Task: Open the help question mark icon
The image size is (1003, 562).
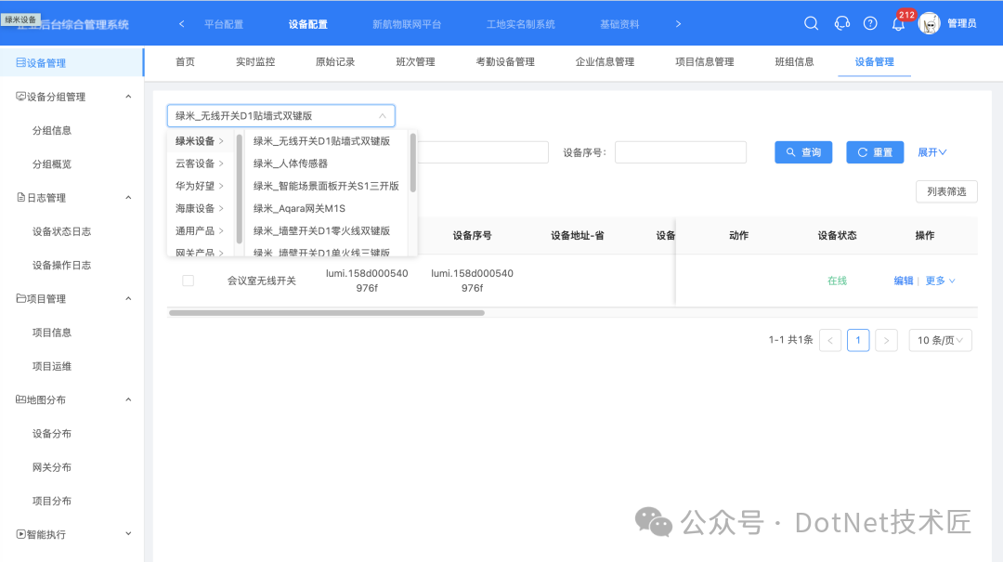Action: click(870, 23)
